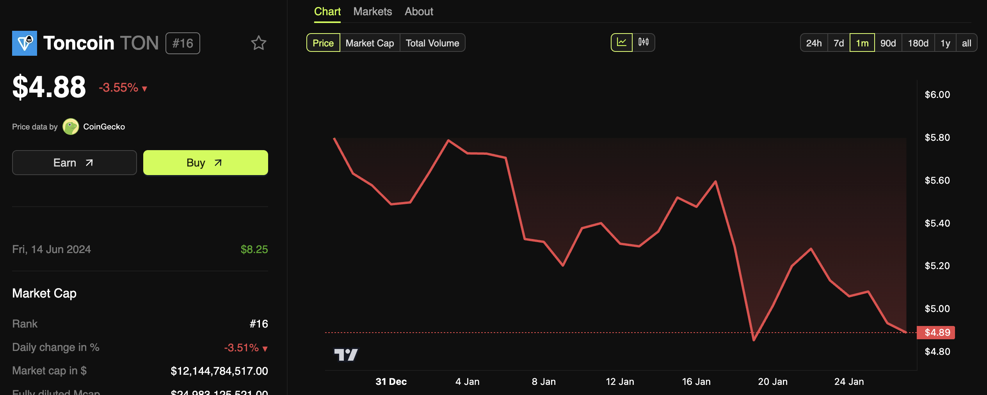The image size is (987, 395).
Task: Open the Markets tab
Action: pos(372,12)
